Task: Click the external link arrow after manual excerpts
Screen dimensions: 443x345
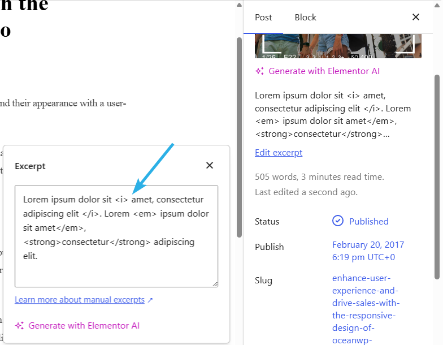Action: (x=150, y=300)
